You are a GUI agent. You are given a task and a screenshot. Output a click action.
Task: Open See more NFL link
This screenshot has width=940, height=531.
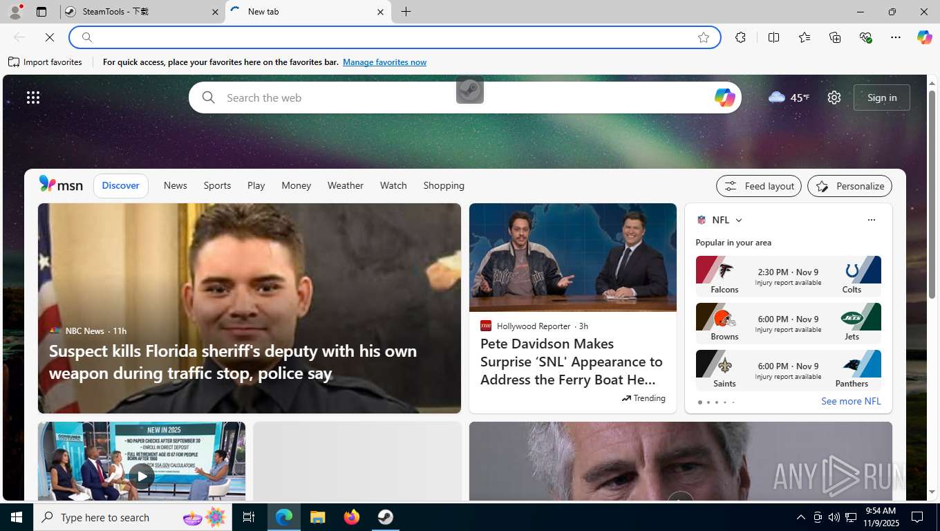click(x=851, y=401)
